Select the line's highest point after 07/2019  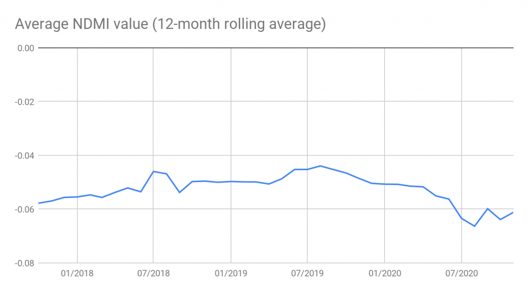pos(320,166)
